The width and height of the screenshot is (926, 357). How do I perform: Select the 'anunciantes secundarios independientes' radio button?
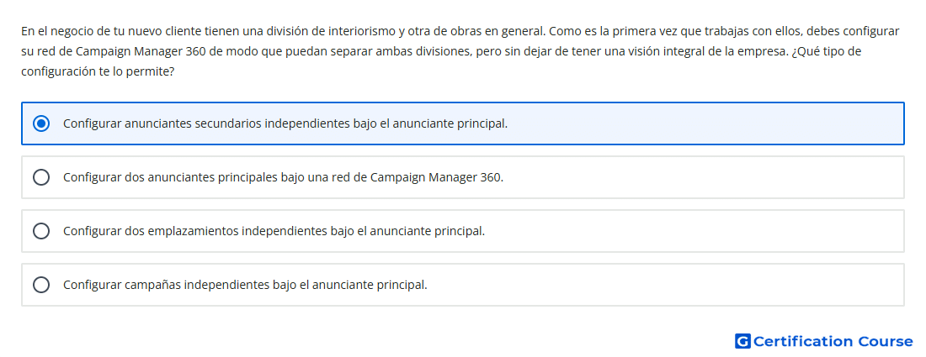(x=41, y=123)
